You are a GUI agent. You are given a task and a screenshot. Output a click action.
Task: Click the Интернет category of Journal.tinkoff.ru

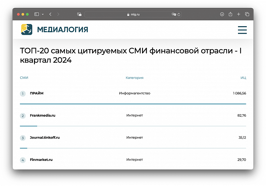tap(135, 138)
